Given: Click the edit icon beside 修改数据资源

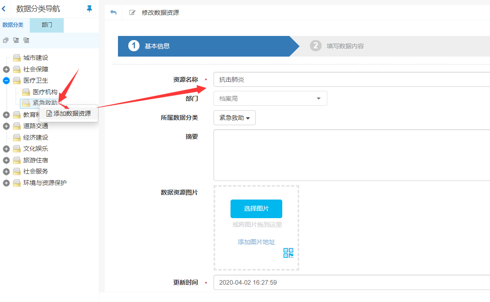Looking at the screenshot, I should (132, 12).
